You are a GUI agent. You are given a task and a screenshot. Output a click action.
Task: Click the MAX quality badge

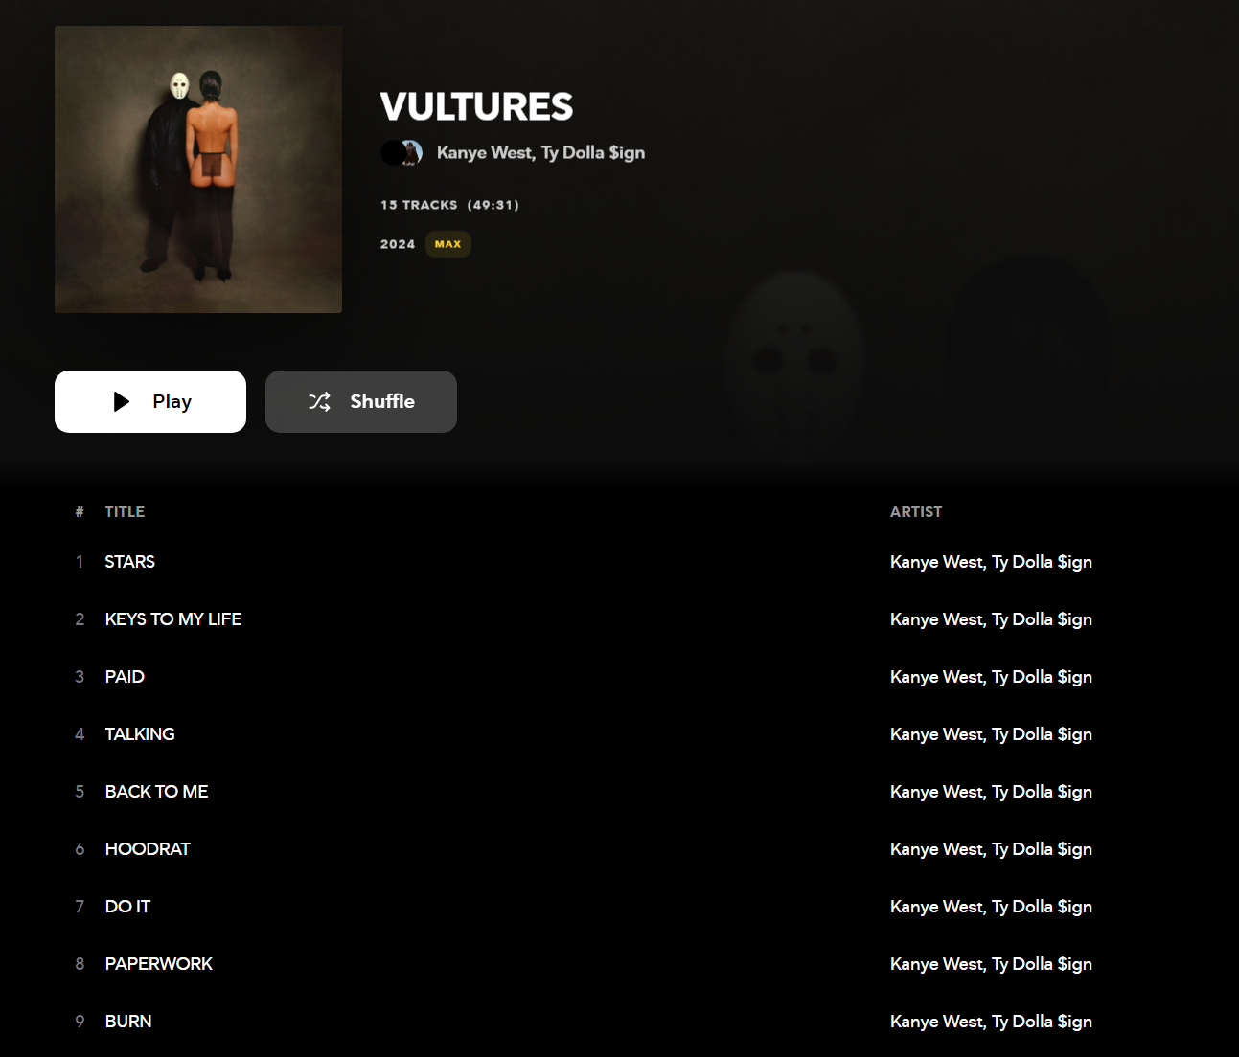447,244
